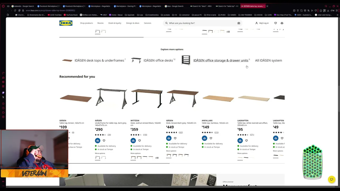
Task: Save the IDÅSEN underframe $290 to favourites
Action: [x=104, y=141]
